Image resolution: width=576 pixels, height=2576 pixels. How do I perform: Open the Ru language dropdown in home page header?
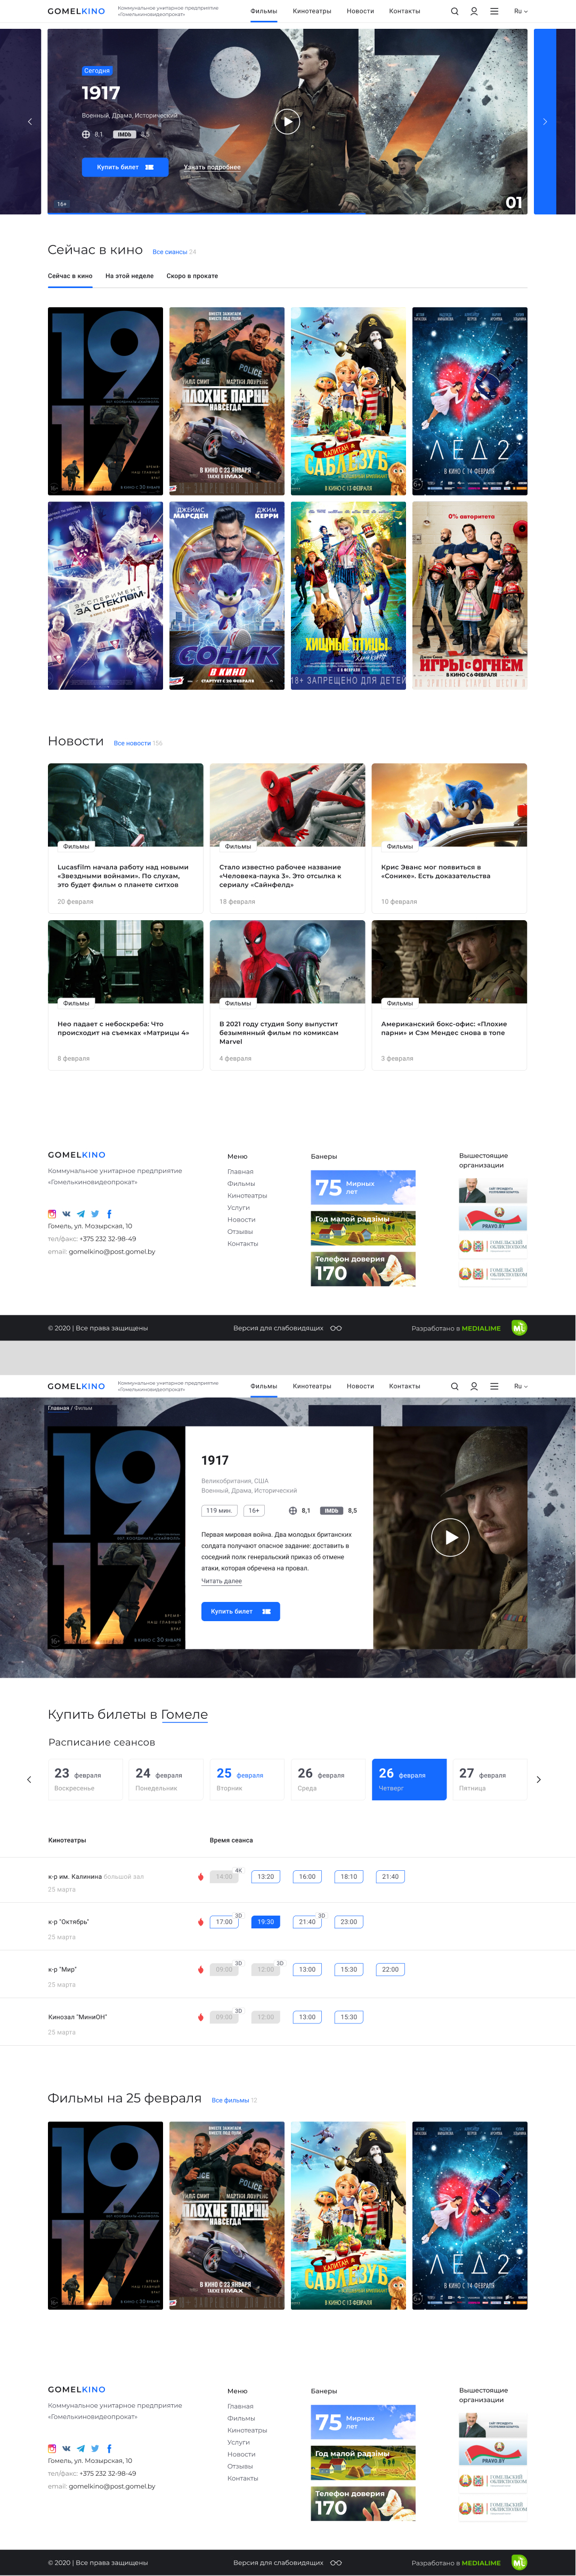[520, 12]
